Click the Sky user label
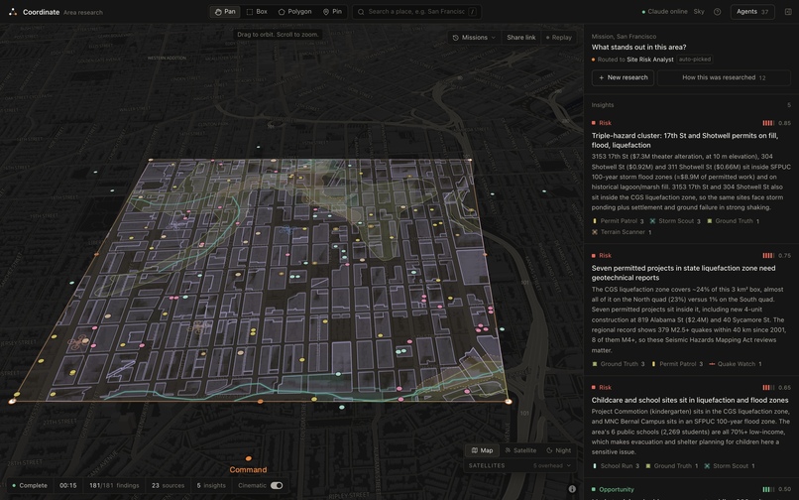This screenshot has height=500, width=799. pos(699,11)
